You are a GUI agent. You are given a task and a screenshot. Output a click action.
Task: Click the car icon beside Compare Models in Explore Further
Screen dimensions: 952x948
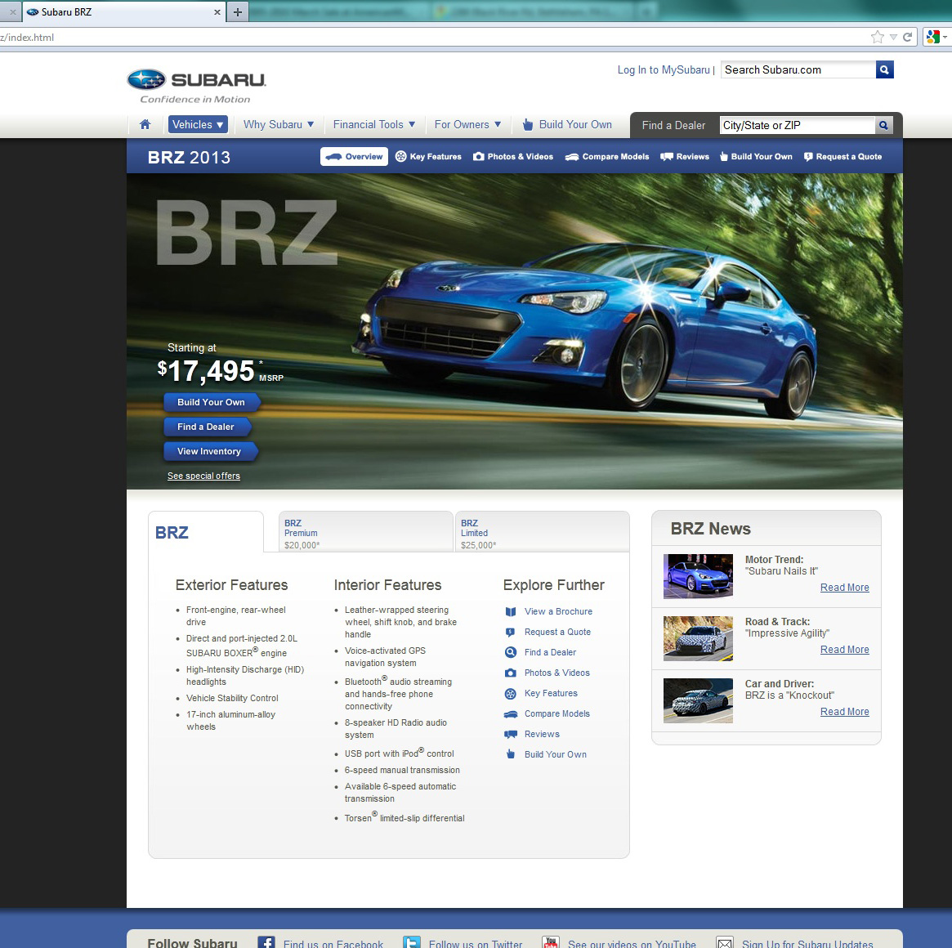tap(511, 714)
